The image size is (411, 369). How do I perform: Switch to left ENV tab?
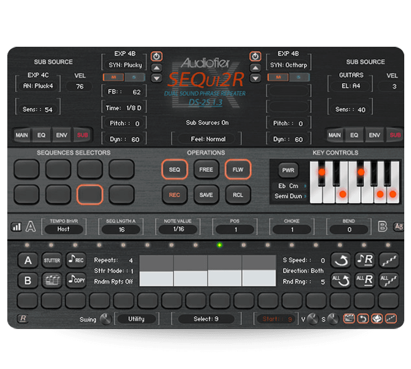point(61,135)
